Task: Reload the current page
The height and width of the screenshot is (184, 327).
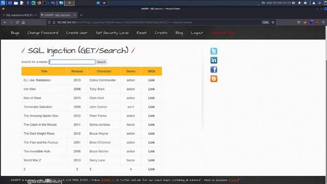Action: point(17,22)
